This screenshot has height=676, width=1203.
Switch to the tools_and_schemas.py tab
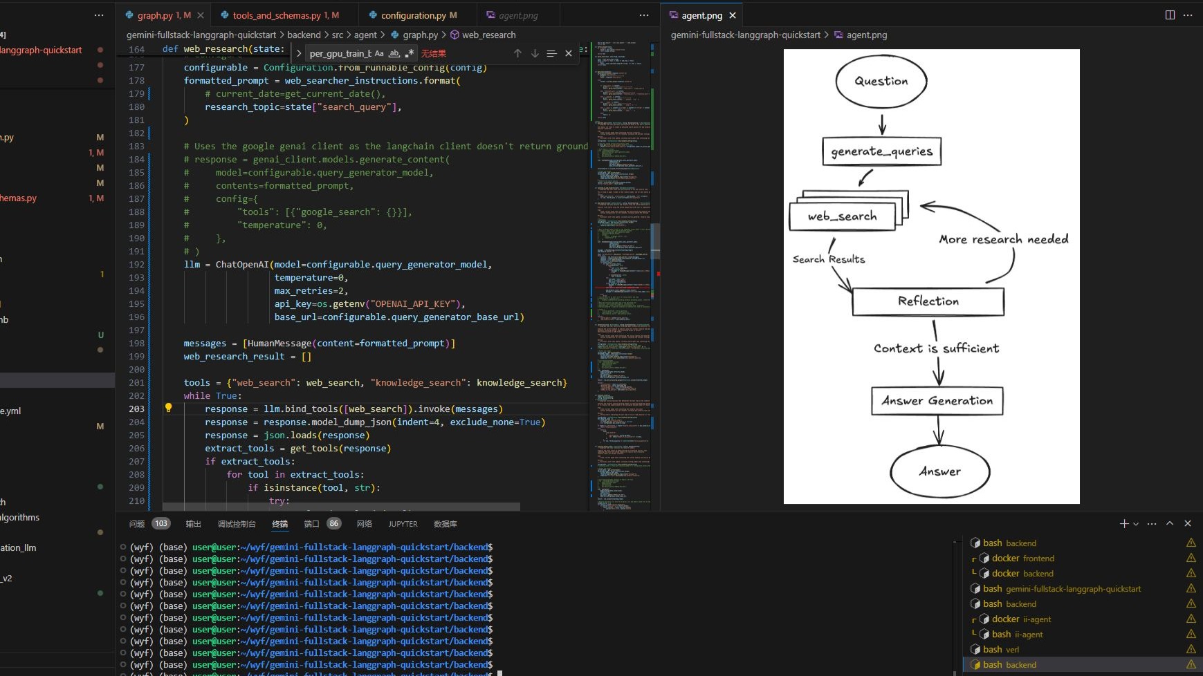[x=285, y=15]
